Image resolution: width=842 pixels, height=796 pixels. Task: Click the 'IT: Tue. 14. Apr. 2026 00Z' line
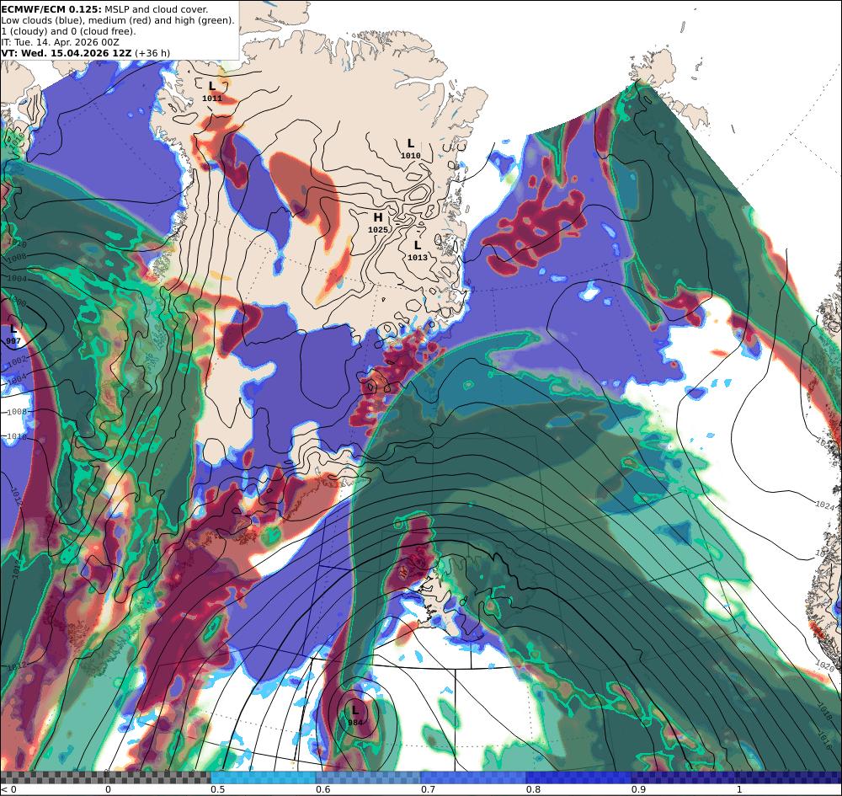60,42
